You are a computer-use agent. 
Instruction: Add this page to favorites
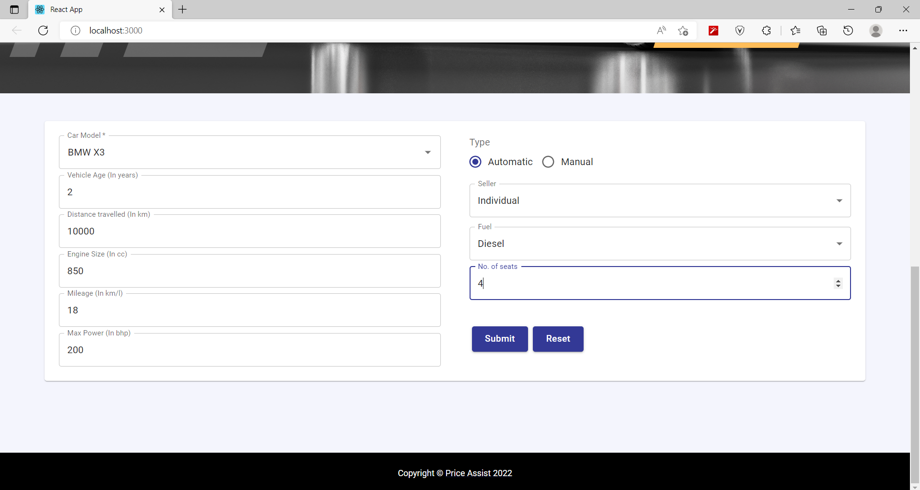[684, 30]
